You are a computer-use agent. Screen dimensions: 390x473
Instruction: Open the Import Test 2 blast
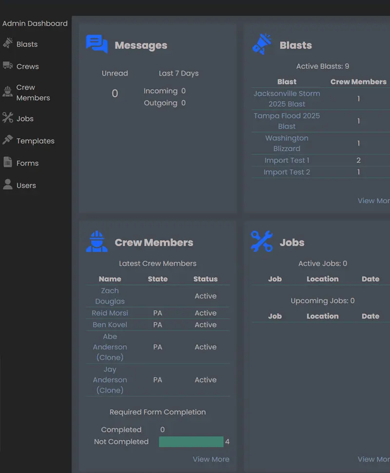click(x=287, y=172)
